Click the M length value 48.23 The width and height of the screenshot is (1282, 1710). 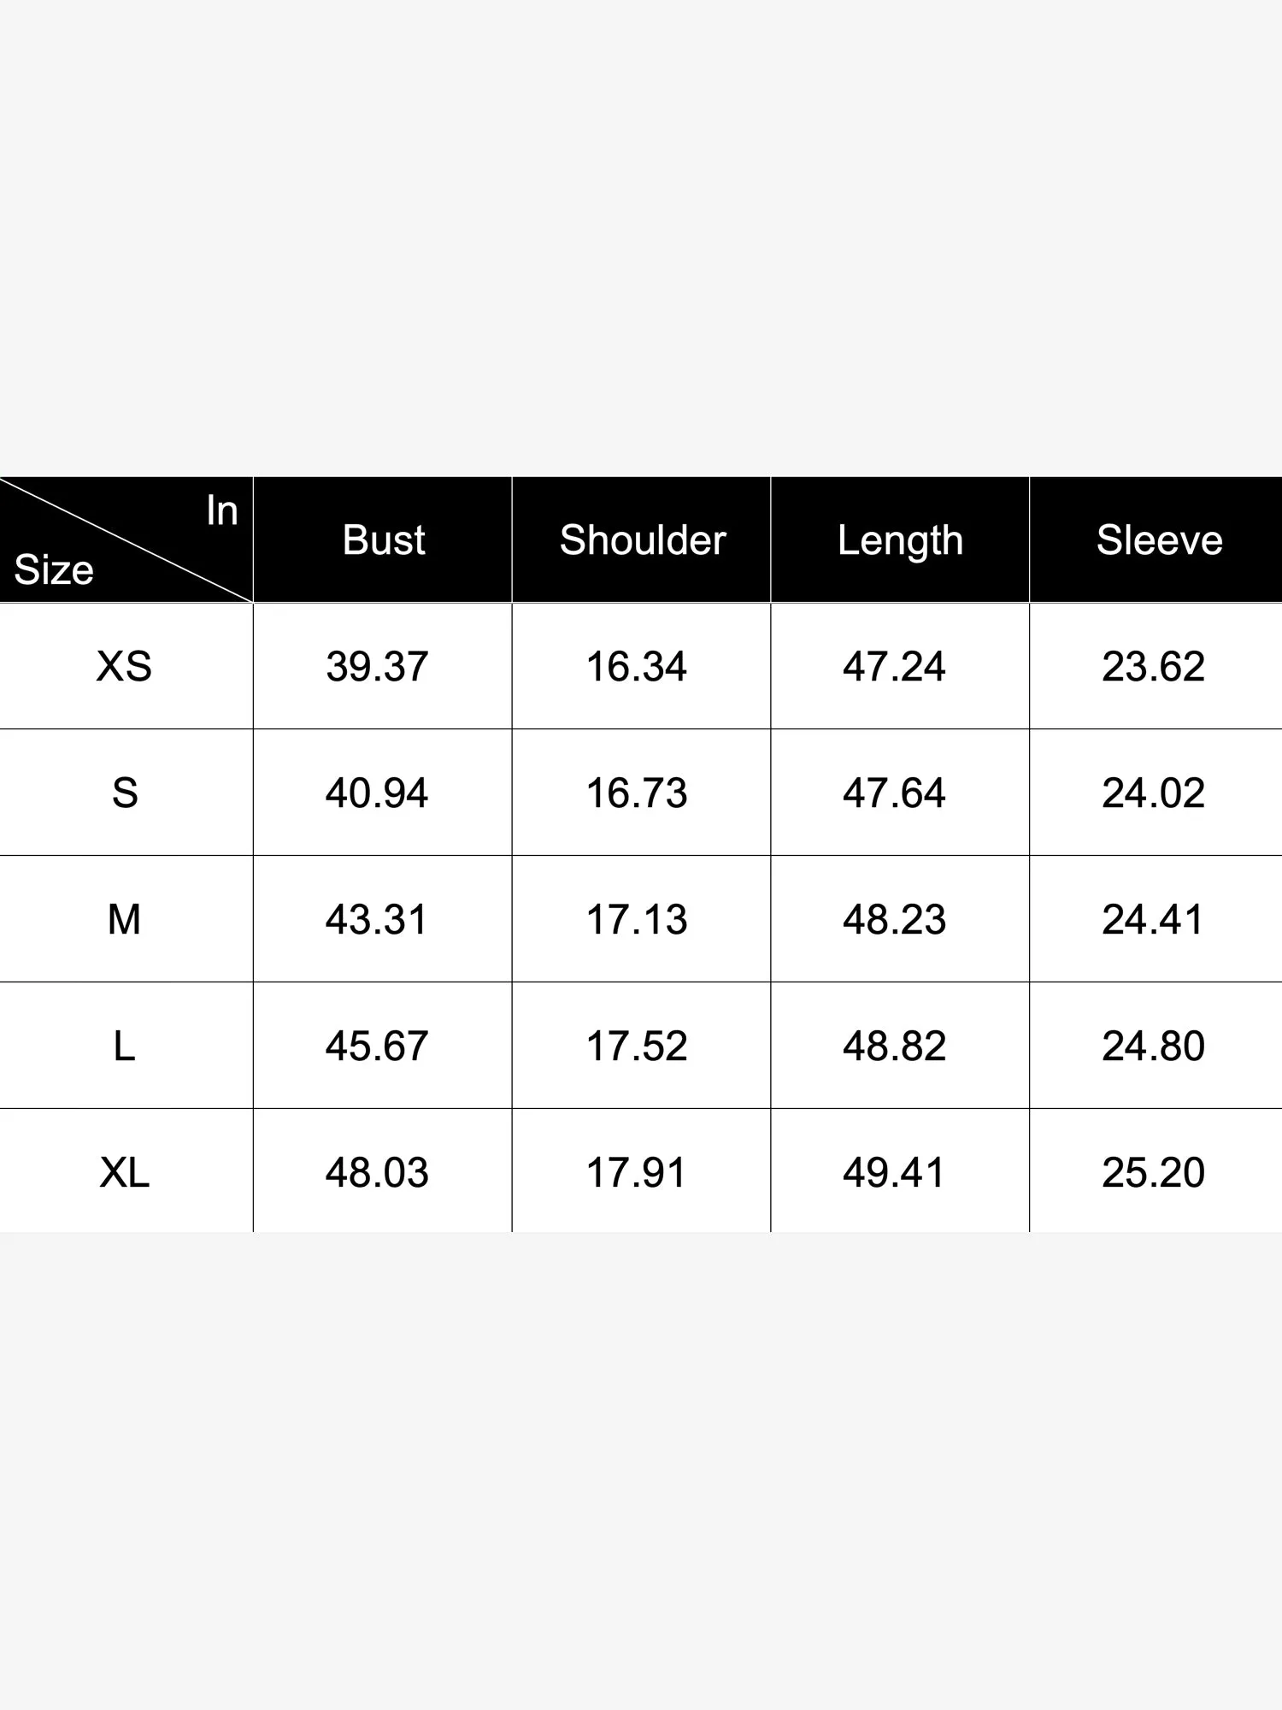(894, 919)
